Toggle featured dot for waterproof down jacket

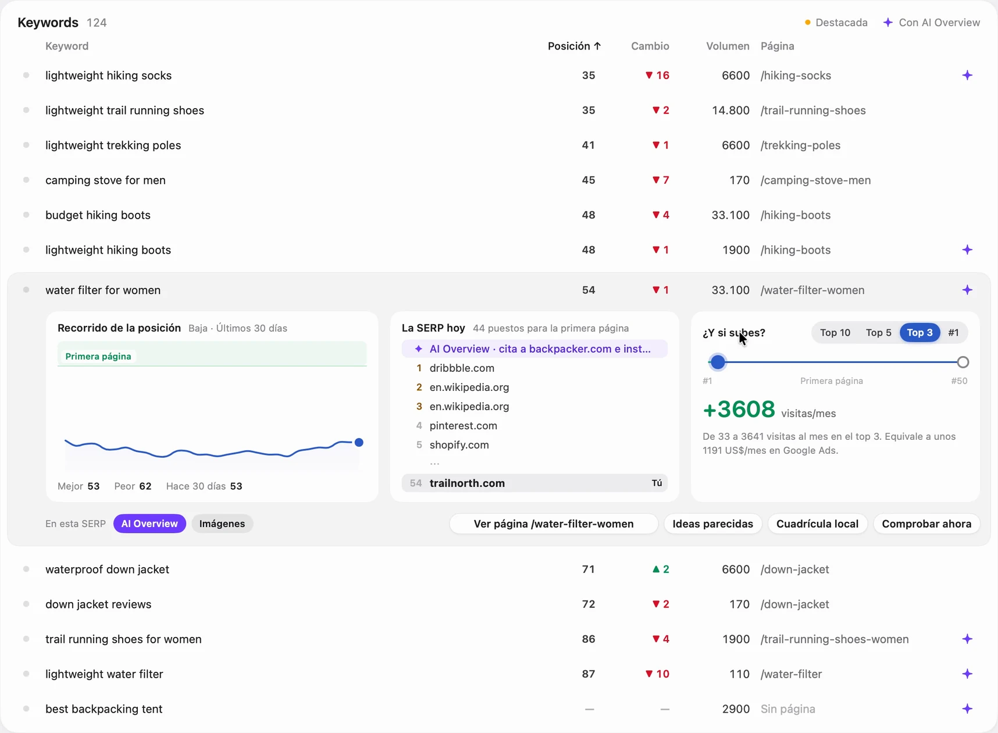tap(26, 569)
